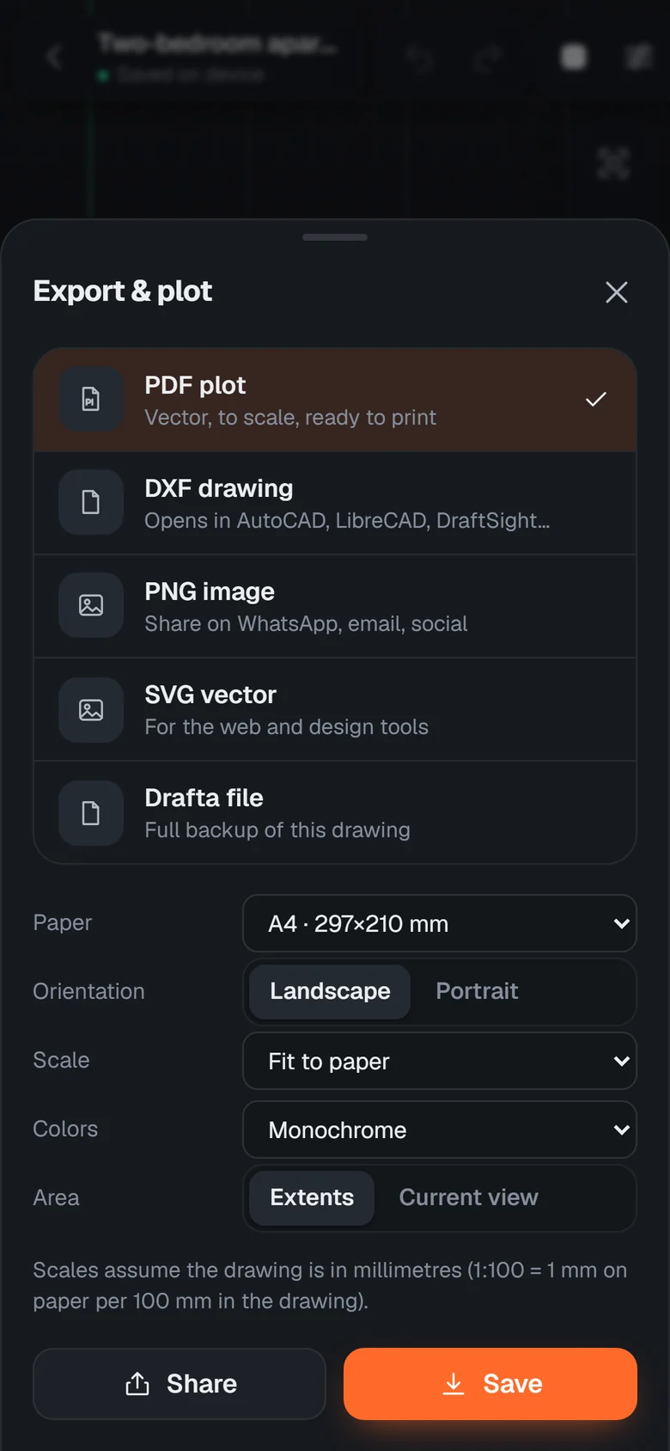Viewport: 670px width, 1451px height.
Task: Select Portrait orientation
Action: pos(477,991)
